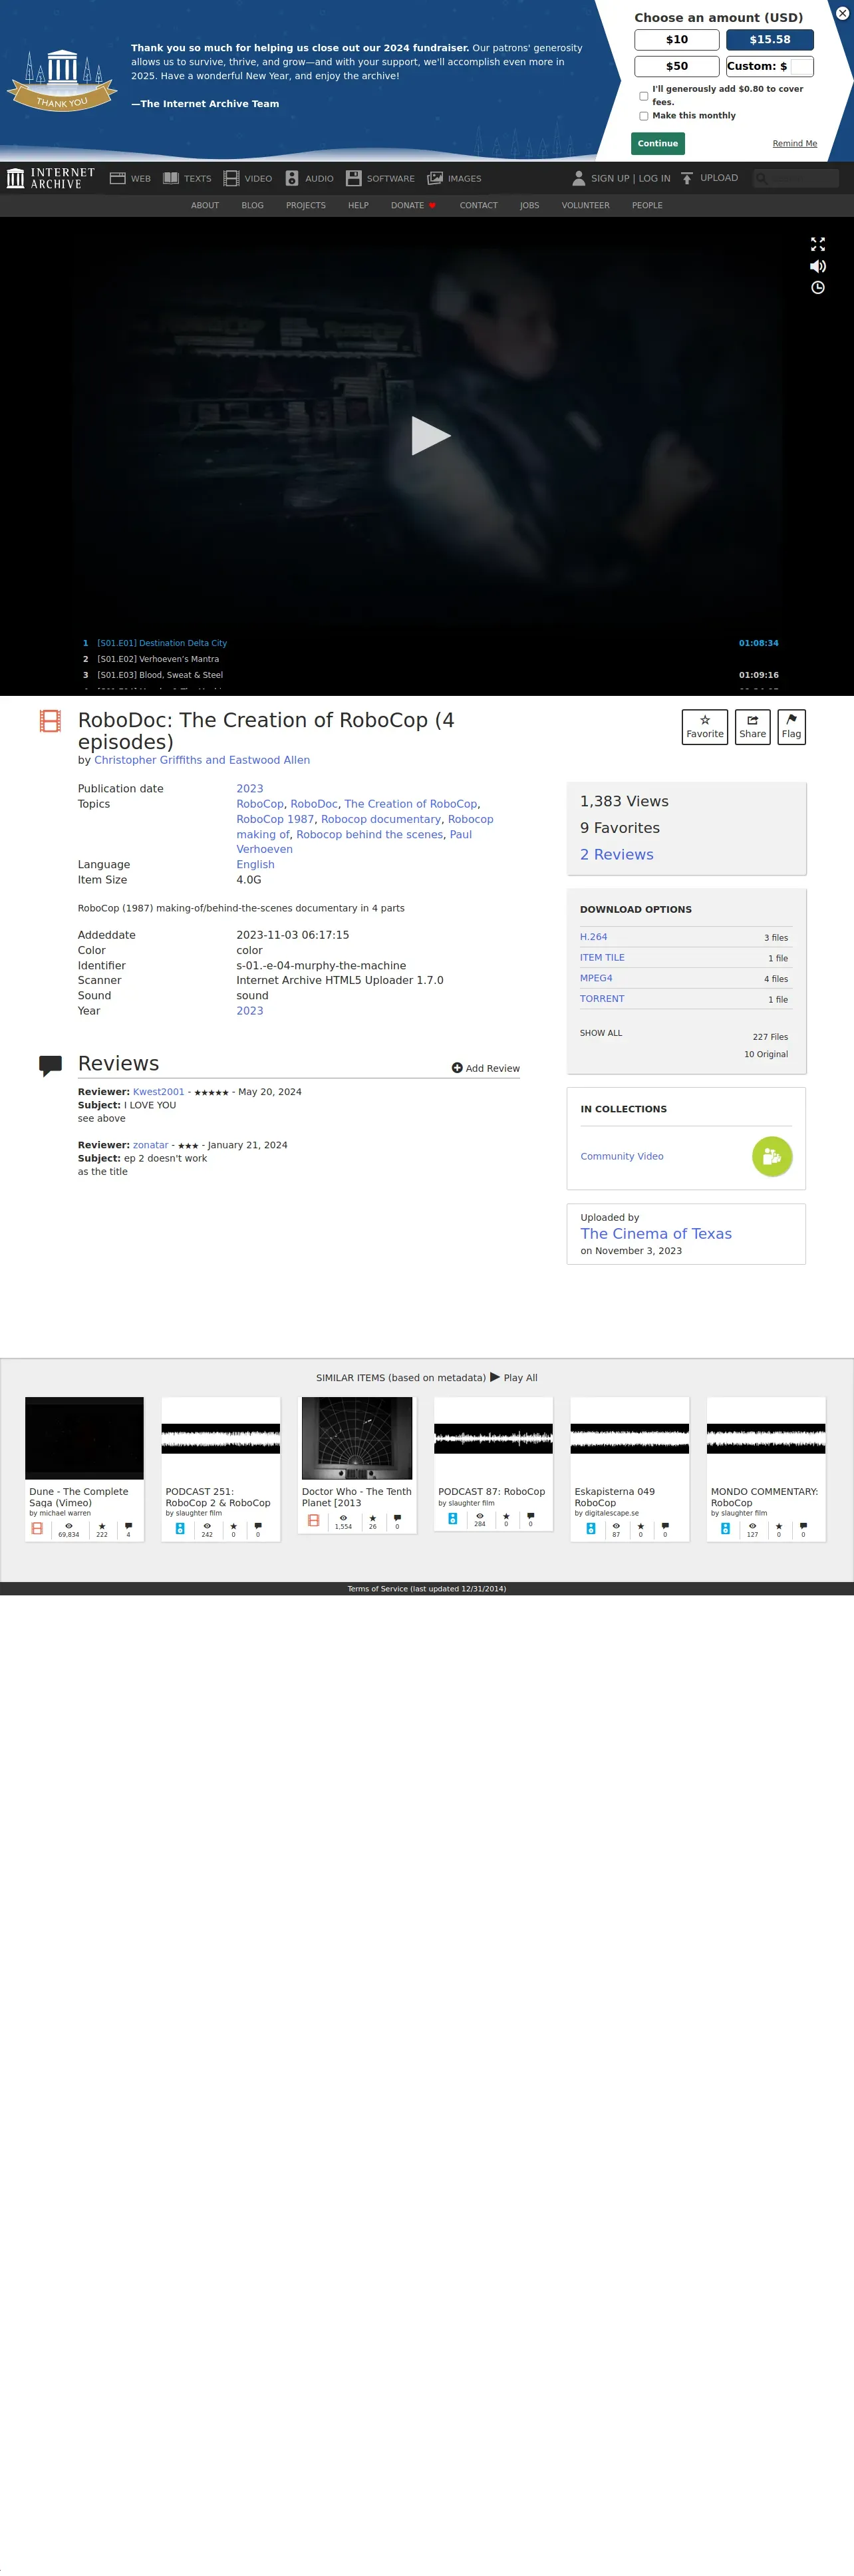The height and width of the screenshot is (2576, 854).
Task: Open the PROJECTS menu item
Action: (306, 206)
